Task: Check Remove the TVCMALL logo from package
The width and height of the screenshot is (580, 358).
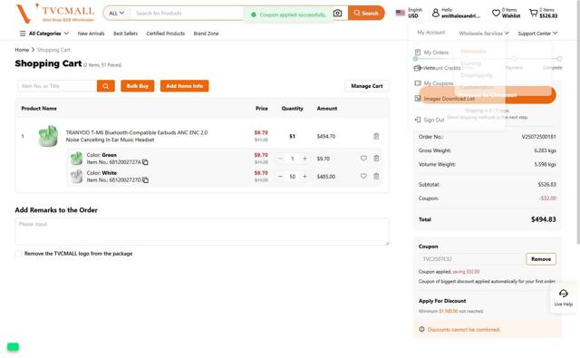Action: pyautogui.click(x=18, y=254)
